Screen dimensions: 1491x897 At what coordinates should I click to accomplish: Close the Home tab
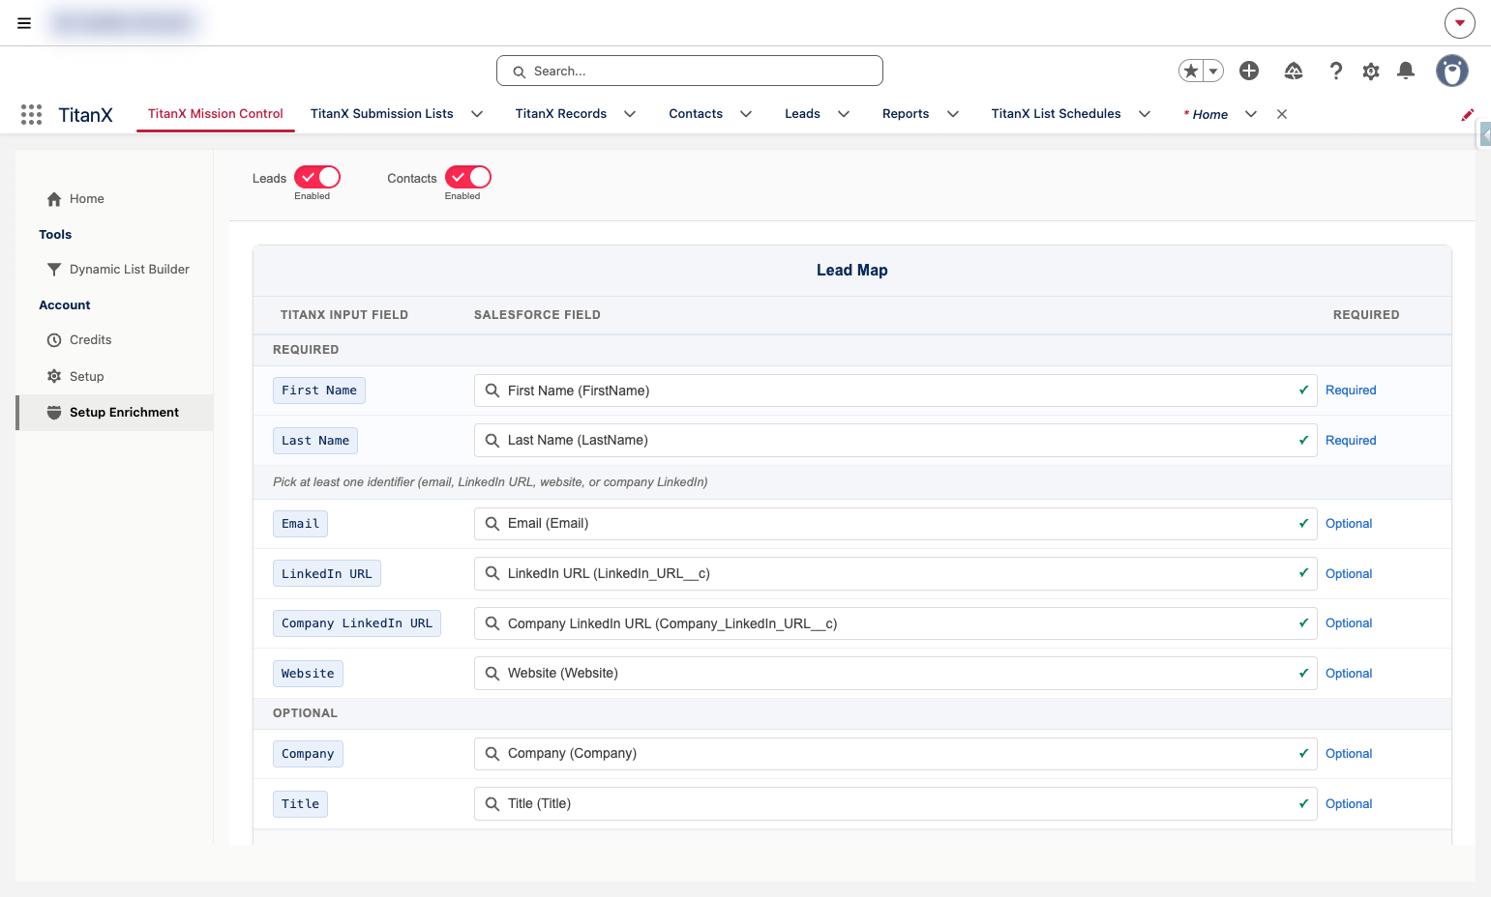pos(1282,114)
